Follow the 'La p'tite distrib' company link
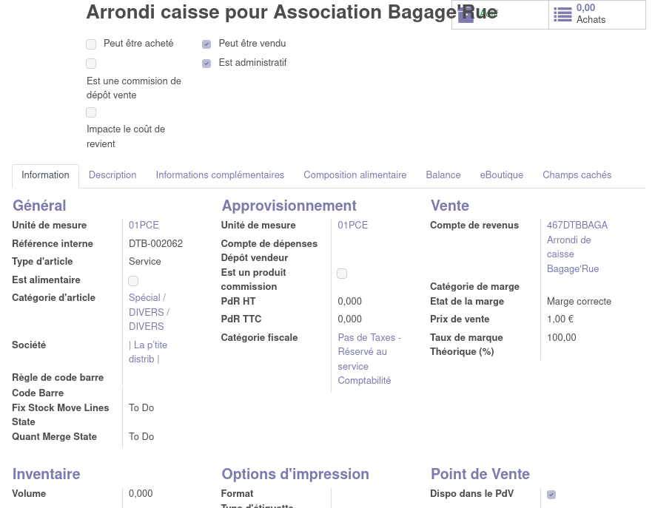This screenshot has height=508, width=655. tap(147, 352)
